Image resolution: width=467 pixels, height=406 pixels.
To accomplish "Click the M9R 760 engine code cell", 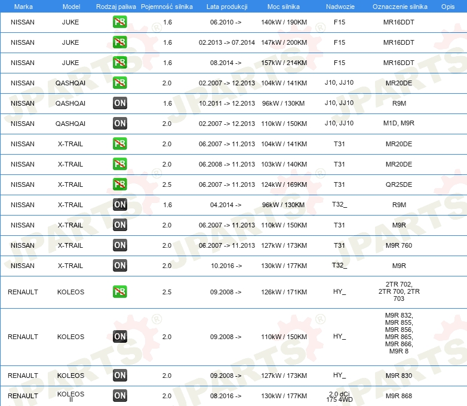I will 399,245.
